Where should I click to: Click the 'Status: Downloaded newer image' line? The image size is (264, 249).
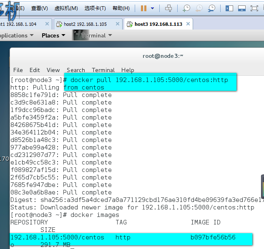tap(132, 207)
